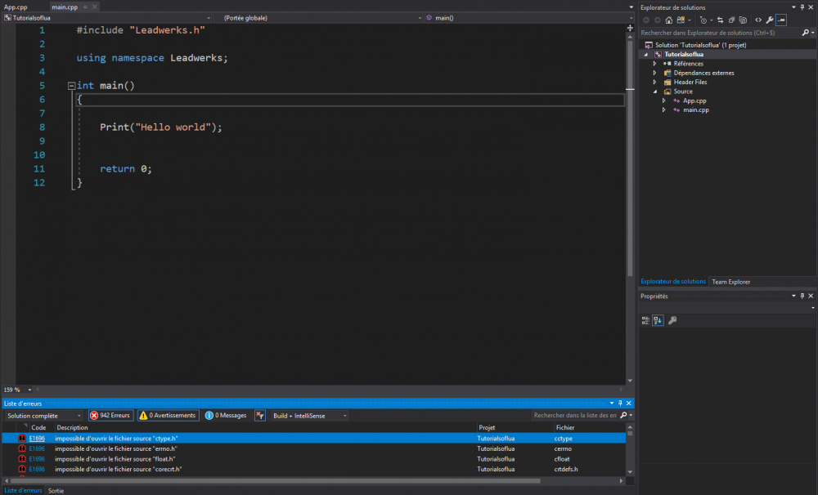Open the Sortie output tab

tap(56, 491)
